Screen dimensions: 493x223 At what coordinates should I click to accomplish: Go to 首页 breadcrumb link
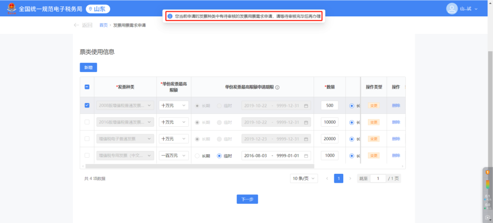pyautogui.click(x=104, y=25)
